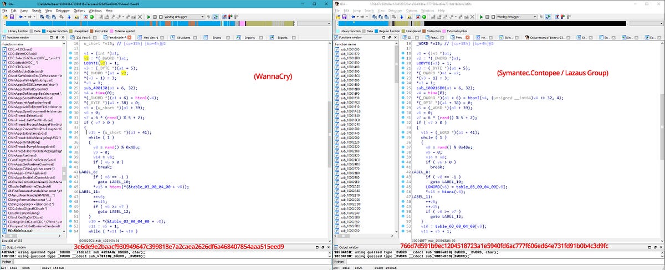665x270 pixels.
Task: Click Python button in right output window
Action: 339,262
